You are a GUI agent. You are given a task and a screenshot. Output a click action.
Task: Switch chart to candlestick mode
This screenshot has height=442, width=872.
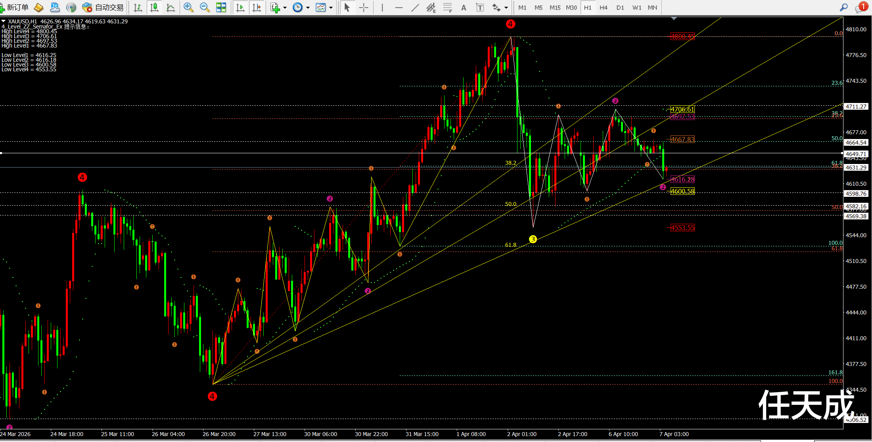pos(154,8)
